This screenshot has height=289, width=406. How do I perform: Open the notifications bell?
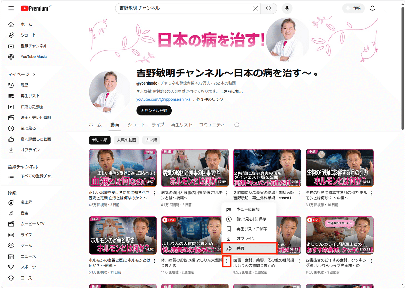coord(373,8)
